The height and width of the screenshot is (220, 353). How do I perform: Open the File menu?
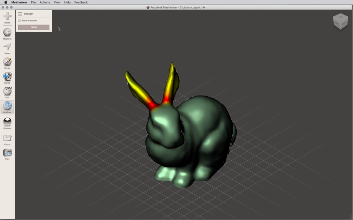coord(33,2)
